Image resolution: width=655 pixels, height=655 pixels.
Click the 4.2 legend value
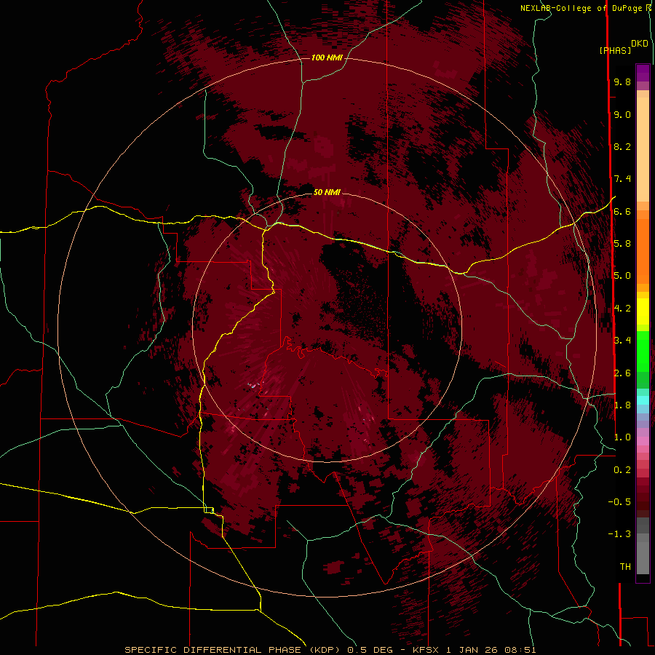(x=622, y=309)
